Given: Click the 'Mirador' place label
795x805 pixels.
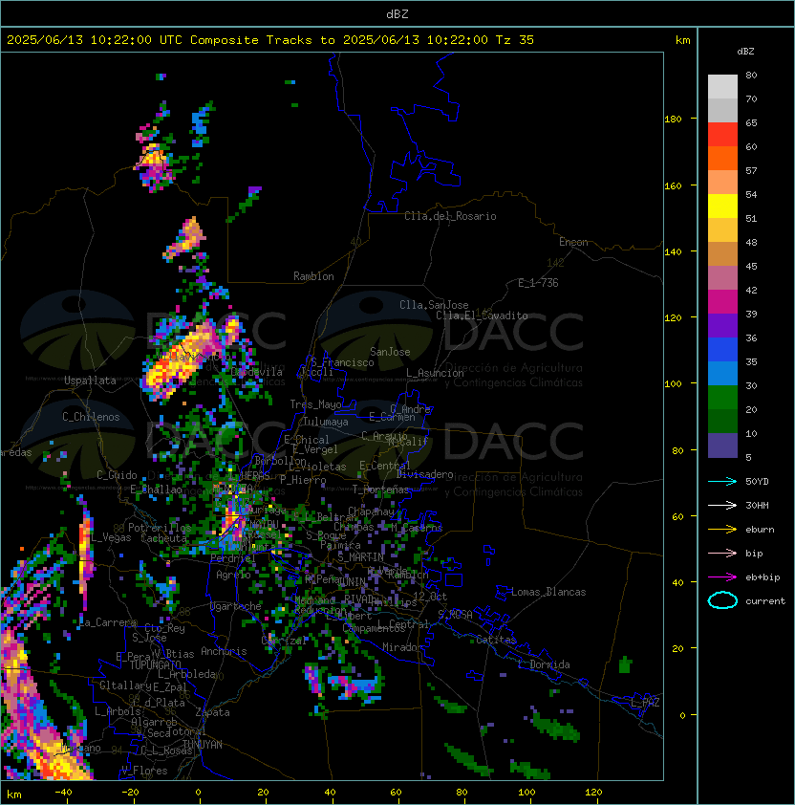Looking at the screenshot, I should tap(402, 647).
